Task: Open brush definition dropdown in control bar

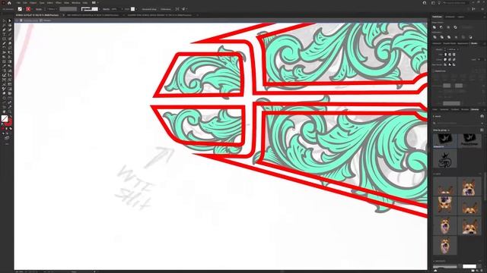Action: [100, 9]
